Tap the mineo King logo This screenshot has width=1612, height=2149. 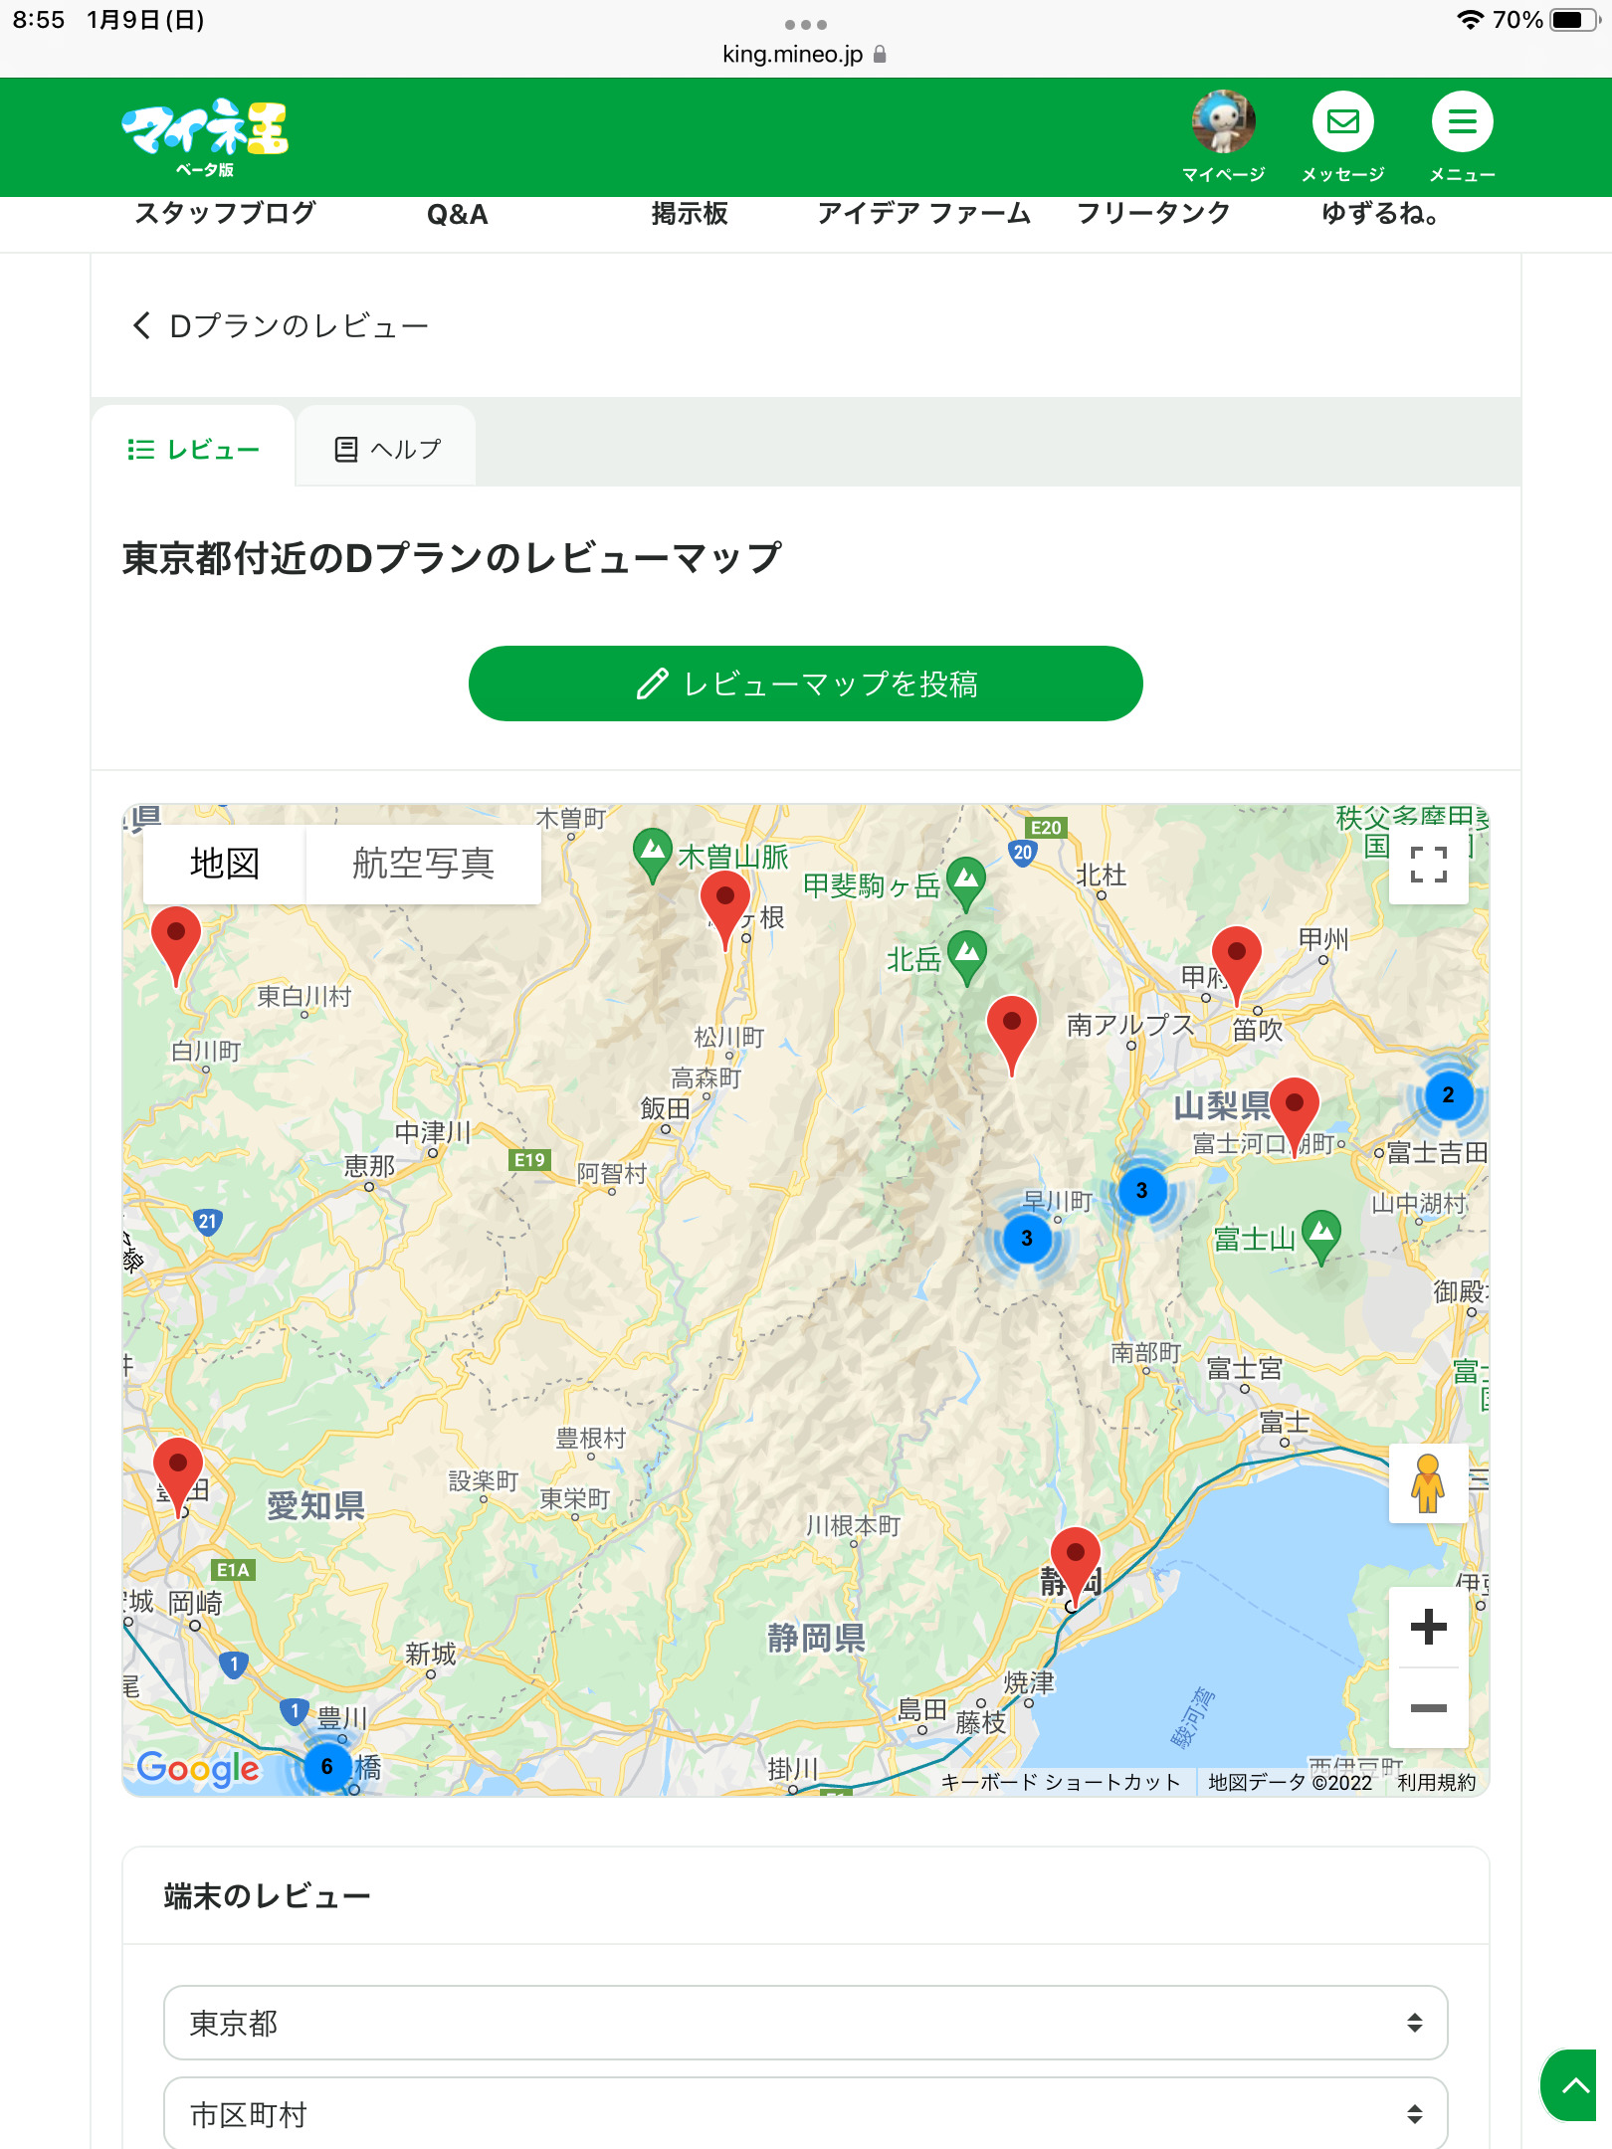tap(205, 136)
